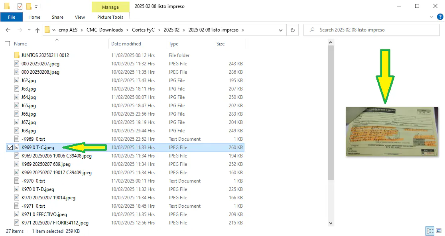Expand chevron after CMC_Downloads breadcrumb
The width and height of the screenshot is (445, 236).
[128, 30]
